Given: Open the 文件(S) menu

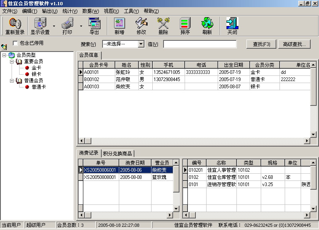Looking at the screenshot, I should pos(10,11).
